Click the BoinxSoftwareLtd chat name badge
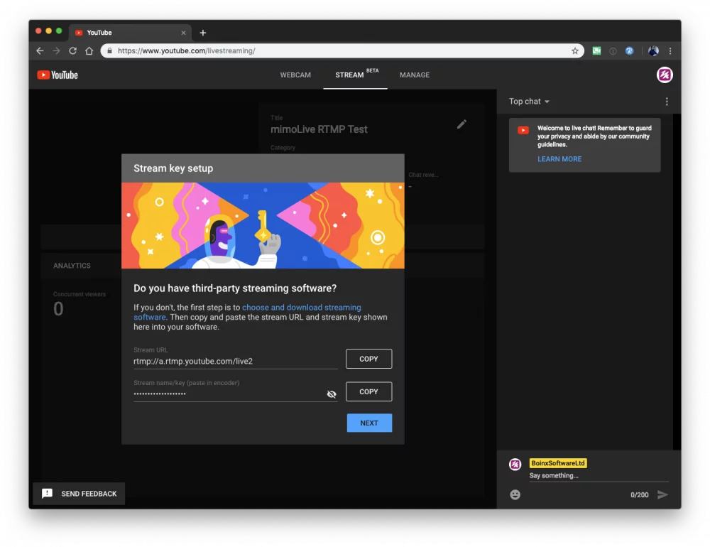 (x=558, y=463)
